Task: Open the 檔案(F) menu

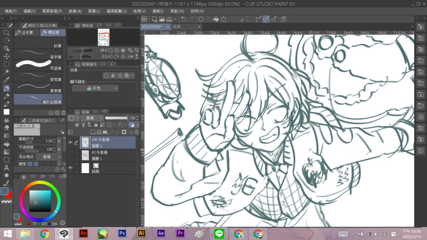Action: [x=11, y=11]
